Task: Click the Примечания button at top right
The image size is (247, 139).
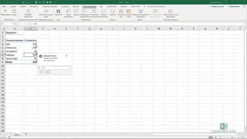Action: coord(233,7)
